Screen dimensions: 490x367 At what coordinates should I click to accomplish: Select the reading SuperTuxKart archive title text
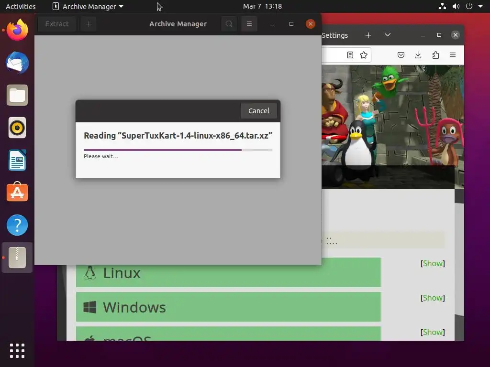click(x=178, y=136)
